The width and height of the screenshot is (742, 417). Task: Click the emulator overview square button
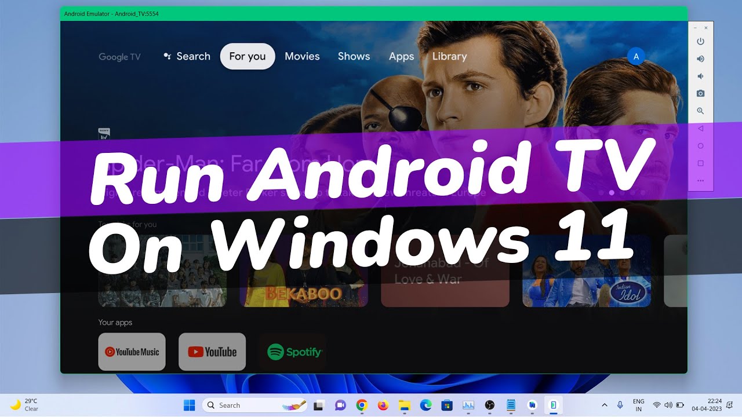point(700,163)
